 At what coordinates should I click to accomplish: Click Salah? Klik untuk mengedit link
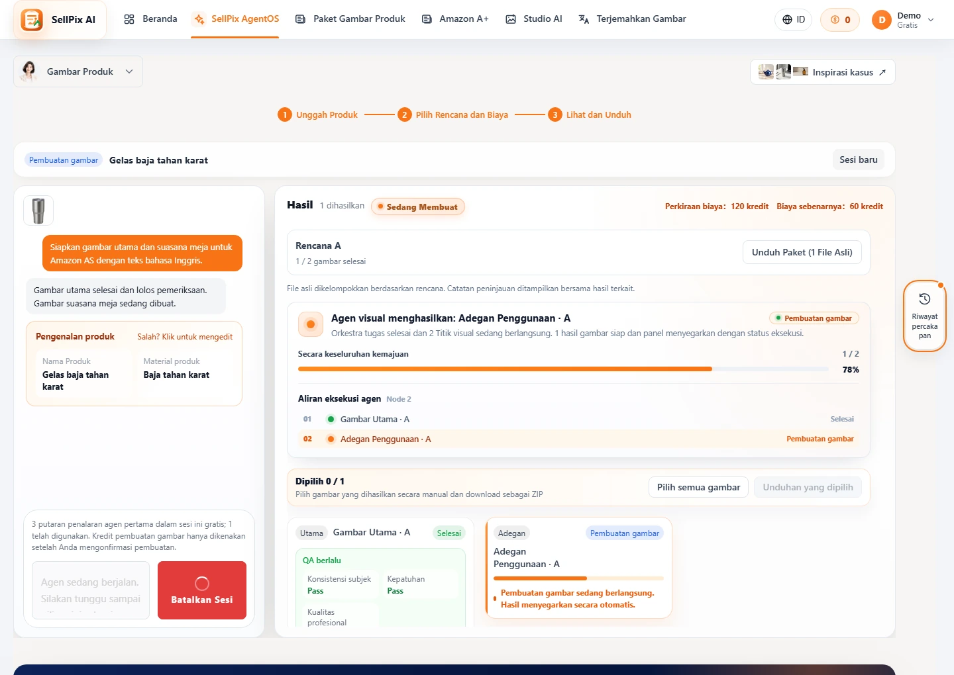(x=185, y=337)
